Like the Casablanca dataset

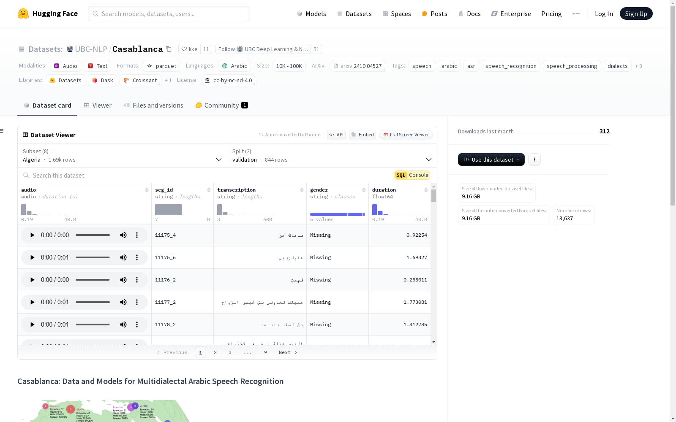point(189,49)
